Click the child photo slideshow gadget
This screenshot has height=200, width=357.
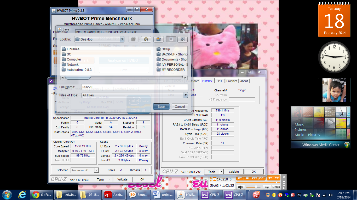point(334,90)
